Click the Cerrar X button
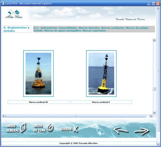 pyautogui.click(x=69, y=129)
